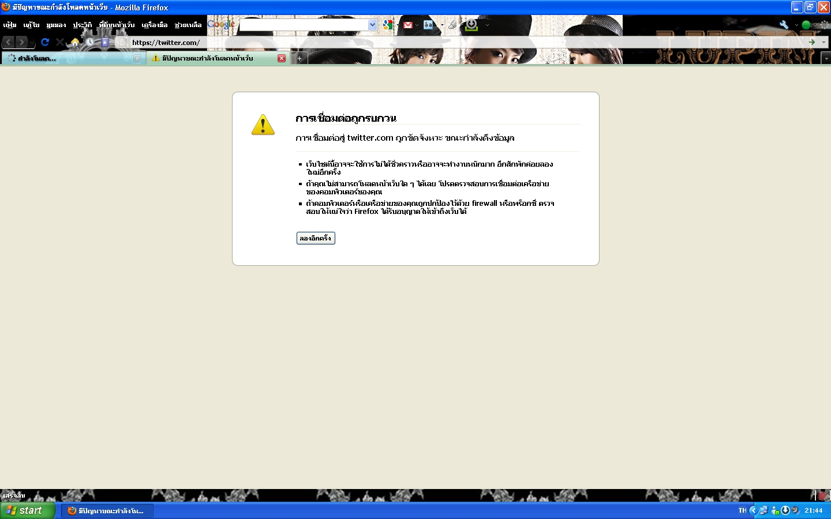Click the taskbar clock showing 21:44
831x519 pixels.
814,510
